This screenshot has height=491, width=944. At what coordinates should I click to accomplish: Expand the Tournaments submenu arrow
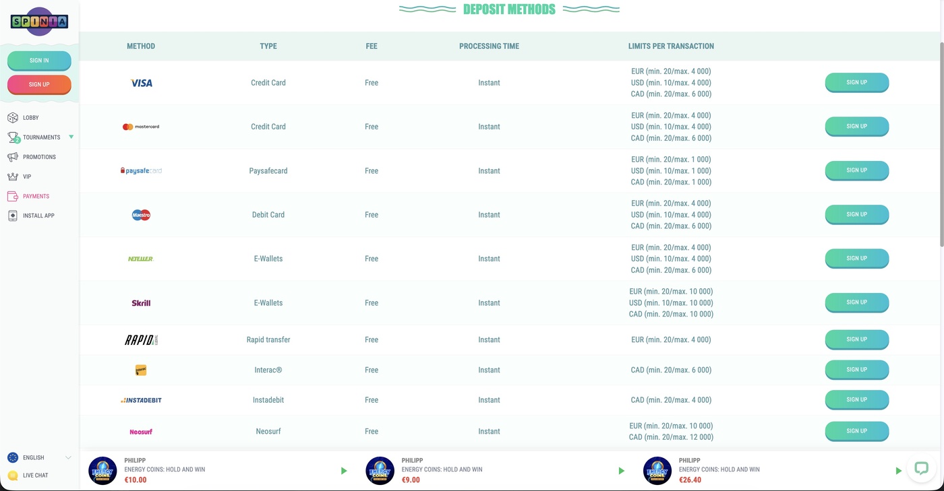tap(71, 137)
